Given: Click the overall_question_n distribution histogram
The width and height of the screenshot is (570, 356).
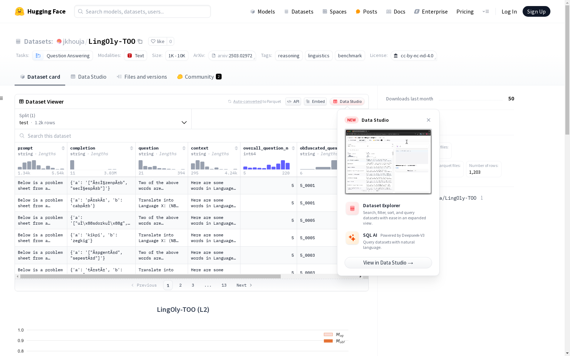Looking at the screenshot, I should [266, 164].
